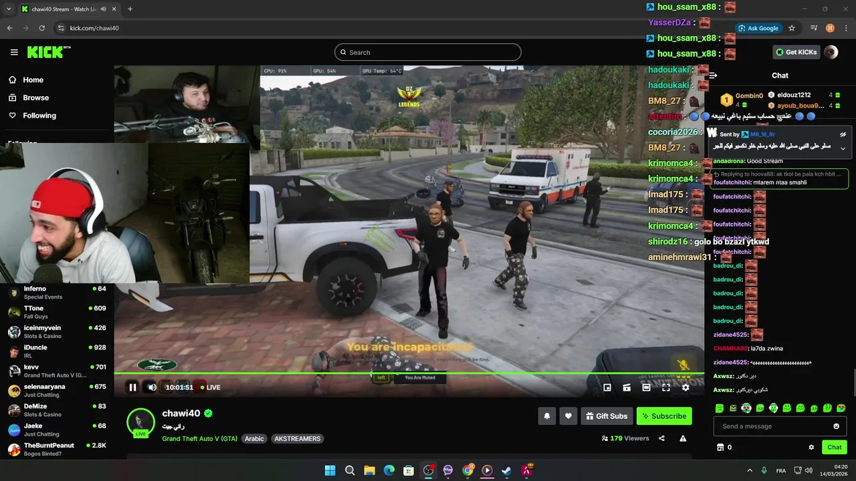This screenshot has width=856, height=481.
Task: Click into the Kick search box
Action: pyautogui.click(x=428, y=52)
